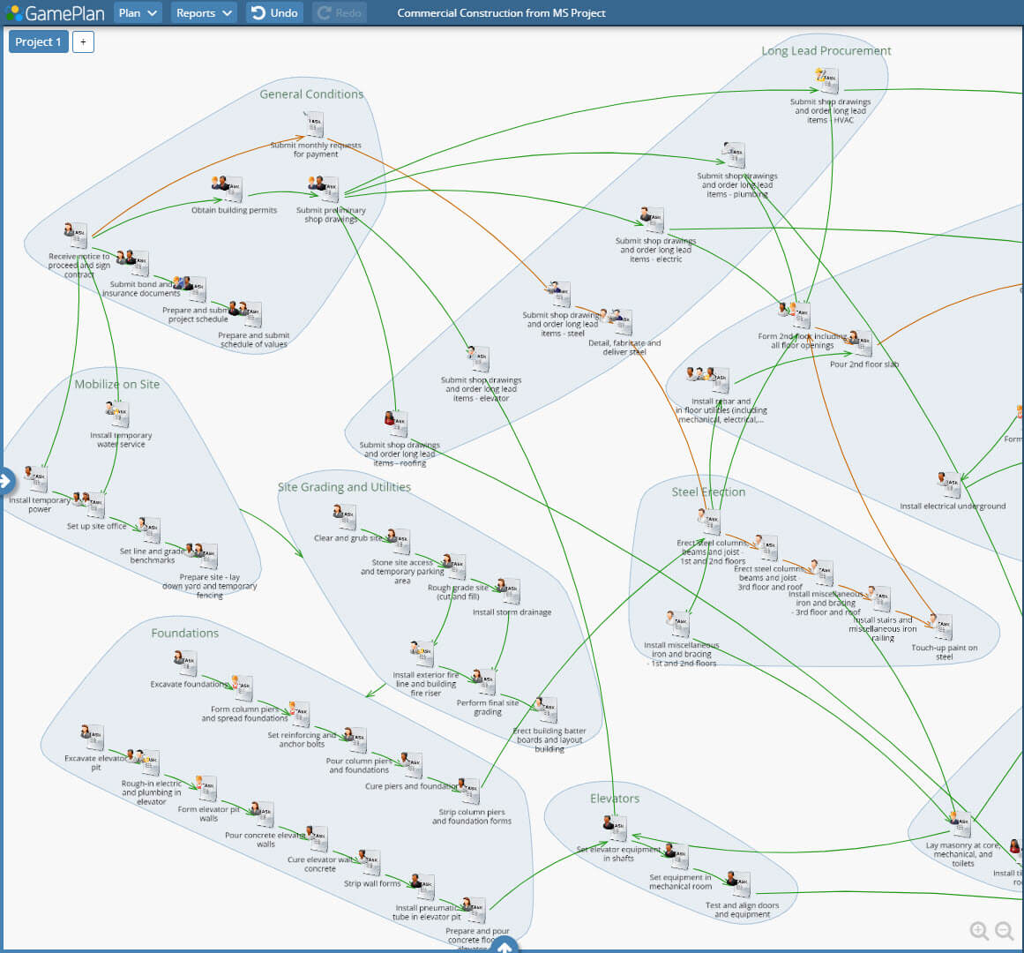Click the GamePlan logo
1024x953 pixels.
[55, 13]
